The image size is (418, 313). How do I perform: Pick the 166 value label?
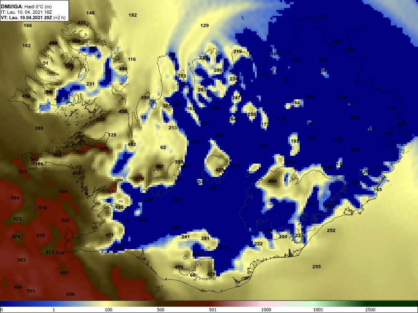click(28, 25)
